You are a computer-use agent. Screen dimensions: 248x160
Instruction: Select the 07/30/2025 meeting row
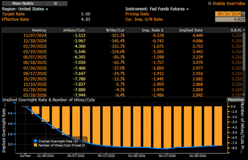[122, 68]
